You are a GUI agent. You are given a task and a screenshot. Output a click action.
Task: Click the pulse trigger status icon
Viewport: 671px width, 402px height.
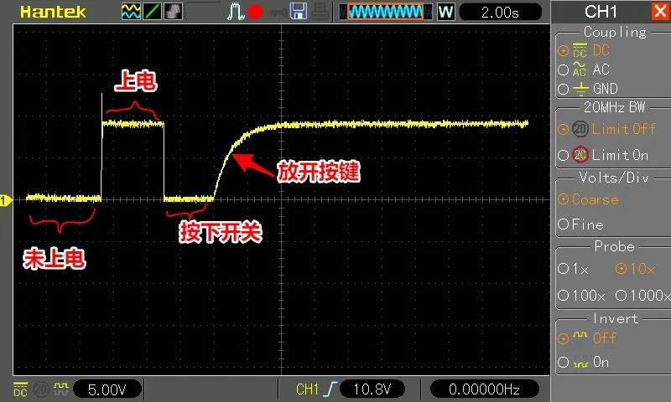click(x=234, y=12)
